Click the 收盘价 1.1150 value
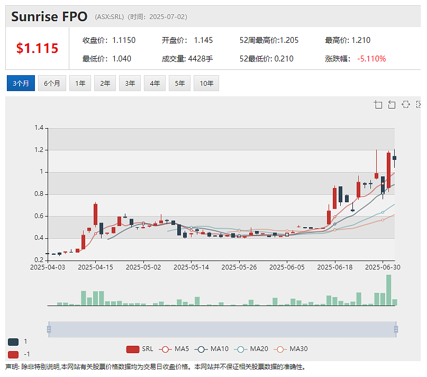This screenshot has height=377, width=427. point(124,40)
